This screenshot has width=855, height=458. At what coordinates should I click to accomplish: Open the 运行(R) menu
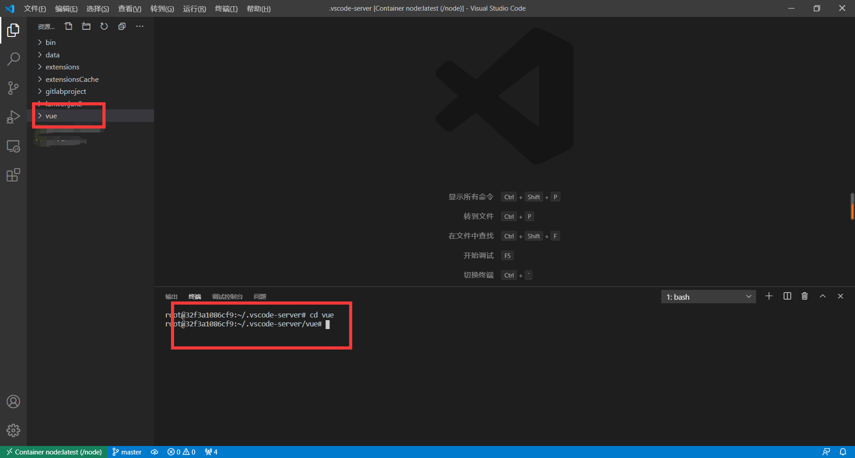tap(195, 8)
